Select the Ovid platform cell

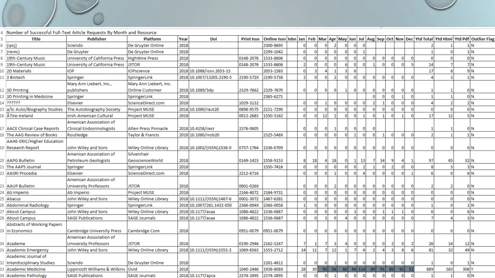[152, 269]
